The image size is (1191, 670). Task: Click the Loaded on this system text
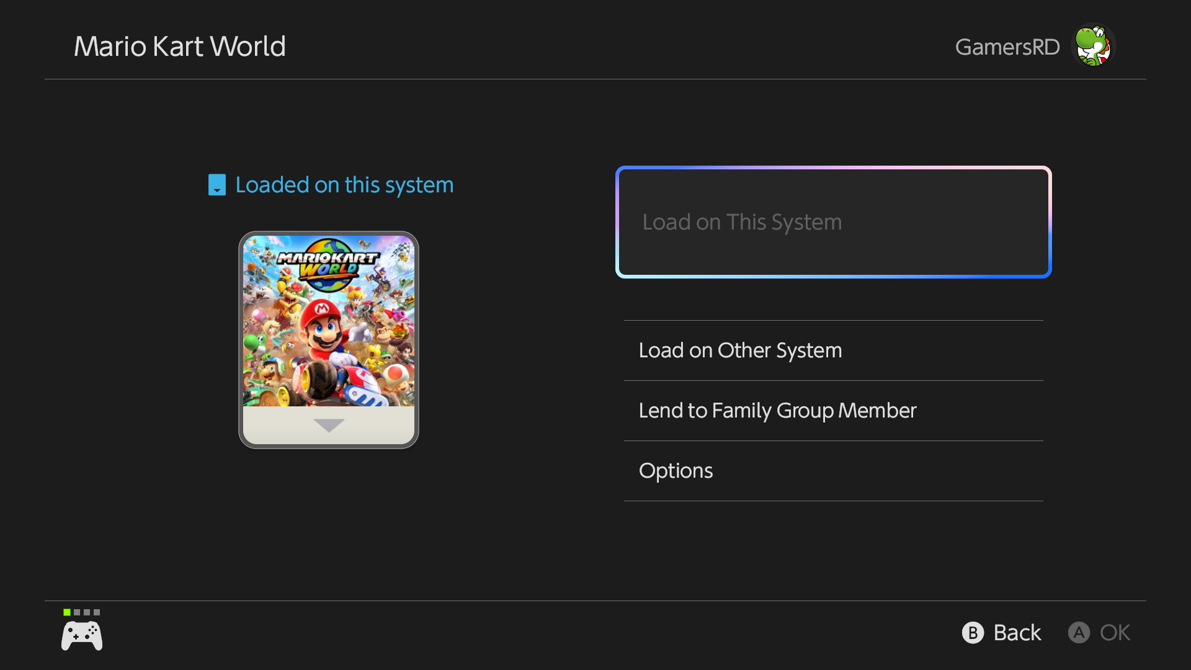[344, 185]
